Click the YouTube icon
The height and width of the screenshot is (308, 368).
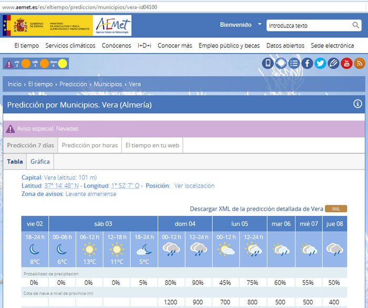tap(346, 64)
